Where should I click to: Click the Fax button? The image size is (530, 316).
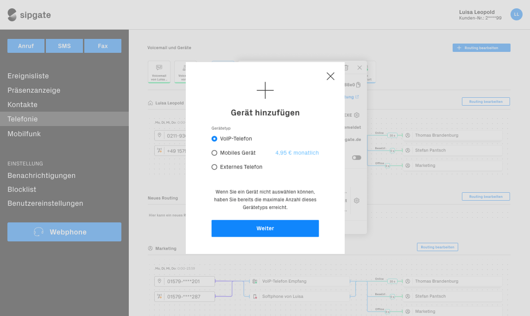[103, 46]
